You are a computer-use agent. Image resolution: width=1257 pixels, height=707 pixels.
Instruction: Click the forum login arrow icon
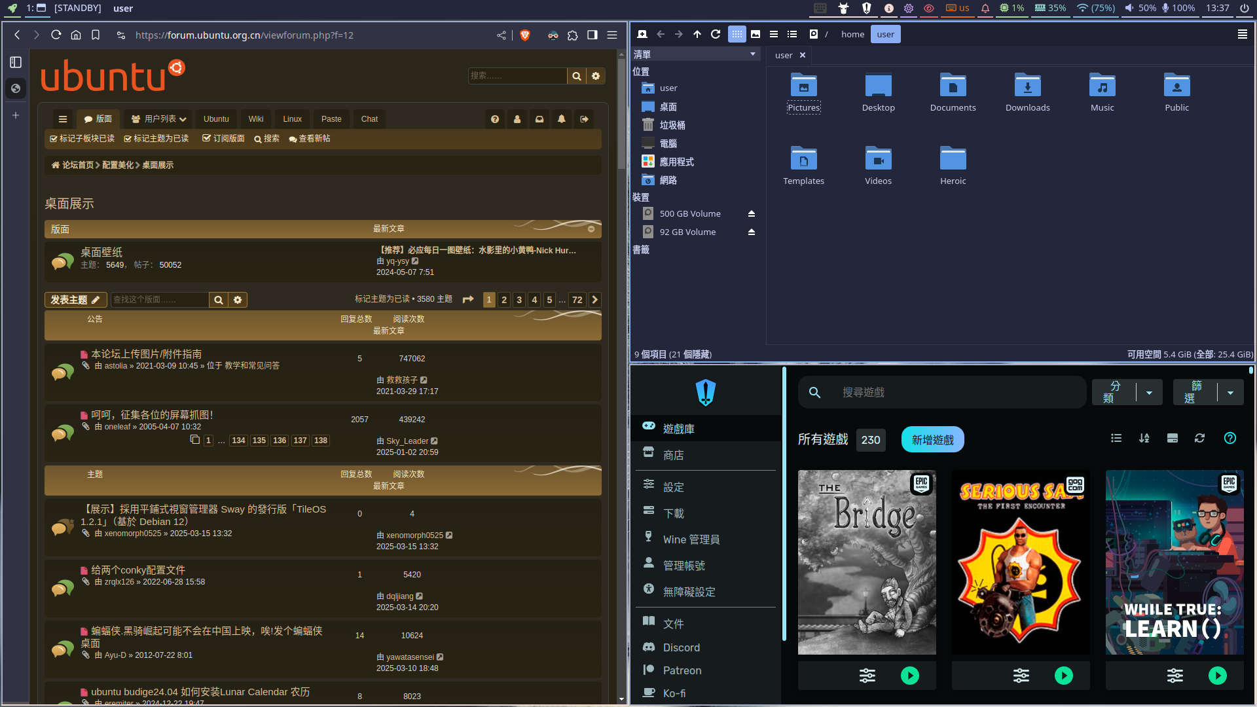[x=584, y=119]
